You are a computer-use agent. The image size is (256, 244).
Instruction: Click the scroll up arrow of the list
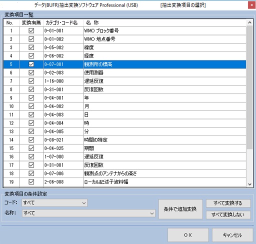pos(249,22)
